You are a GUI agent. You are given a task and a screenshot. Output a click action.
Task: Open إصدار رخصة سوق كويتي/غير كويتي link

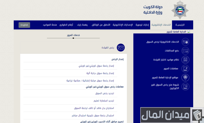(96, 66)
